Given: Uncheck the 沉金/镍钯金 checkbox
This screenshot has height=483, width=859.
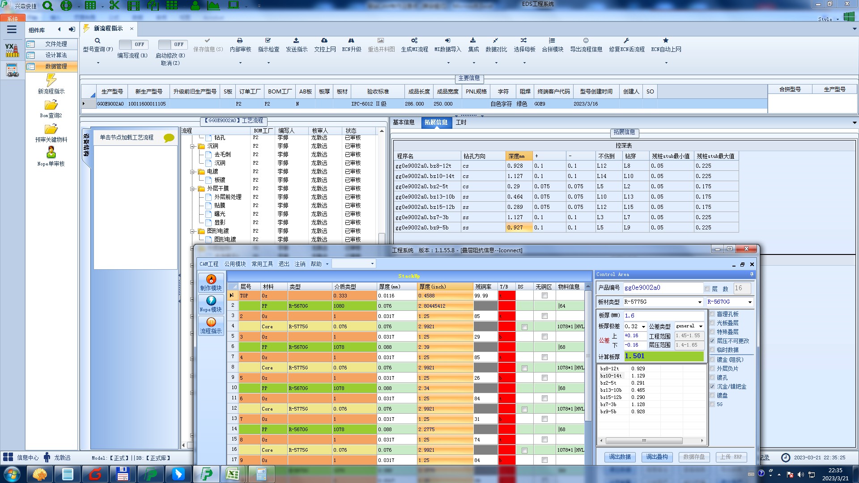Looking at the screenshot, I should (x=712, y=386).
